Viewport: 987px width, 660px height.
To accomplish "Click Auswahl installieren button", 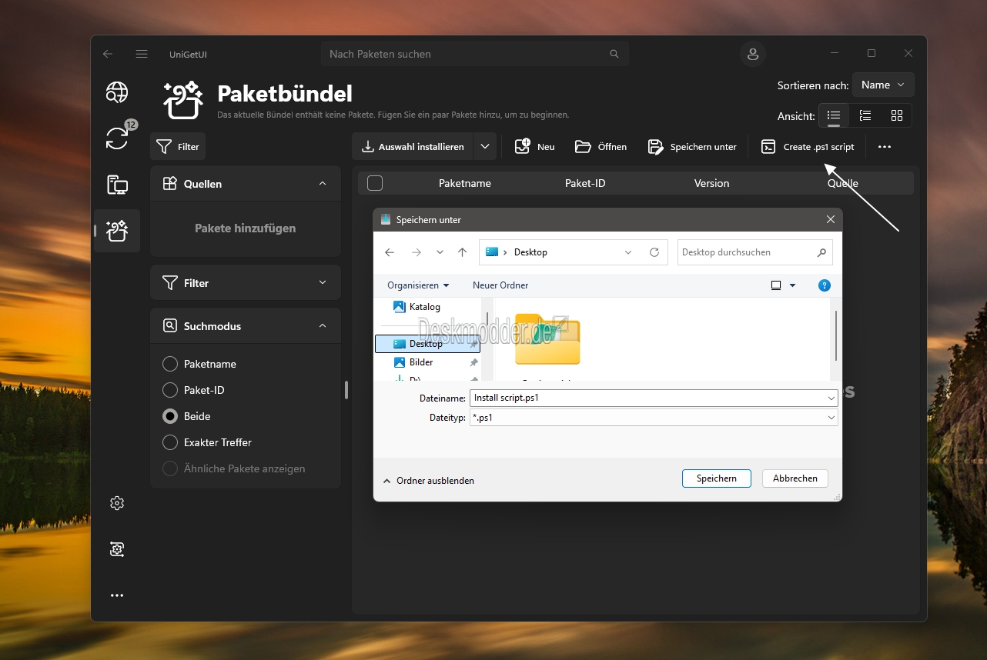I will (x=413, y=147).
